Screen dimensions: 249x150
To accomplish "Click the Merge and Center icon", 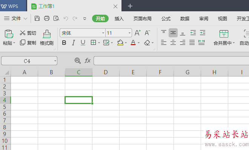I will click(x=224, y=34).
